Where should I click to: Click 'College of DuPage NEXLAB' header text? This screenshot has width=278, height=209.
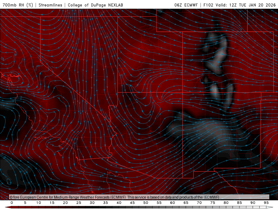95,5
